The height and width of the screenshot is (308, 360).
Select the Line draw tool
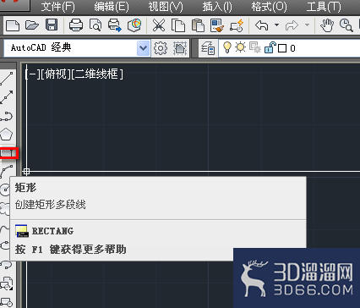point(7,79)
